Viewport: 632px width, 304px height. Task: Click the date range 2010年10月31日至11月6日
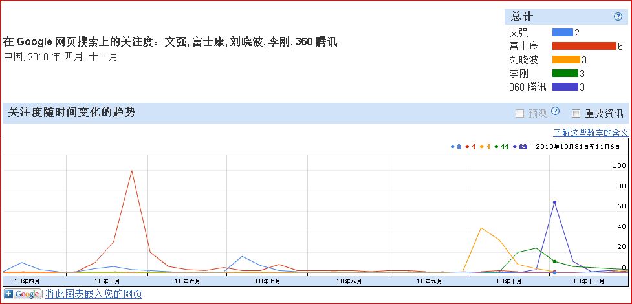pyautogui.click(x=578, y=147)
